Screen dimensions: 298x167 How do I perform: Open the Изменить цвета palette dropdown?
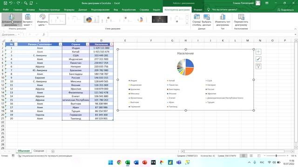[x=42, y=19]
